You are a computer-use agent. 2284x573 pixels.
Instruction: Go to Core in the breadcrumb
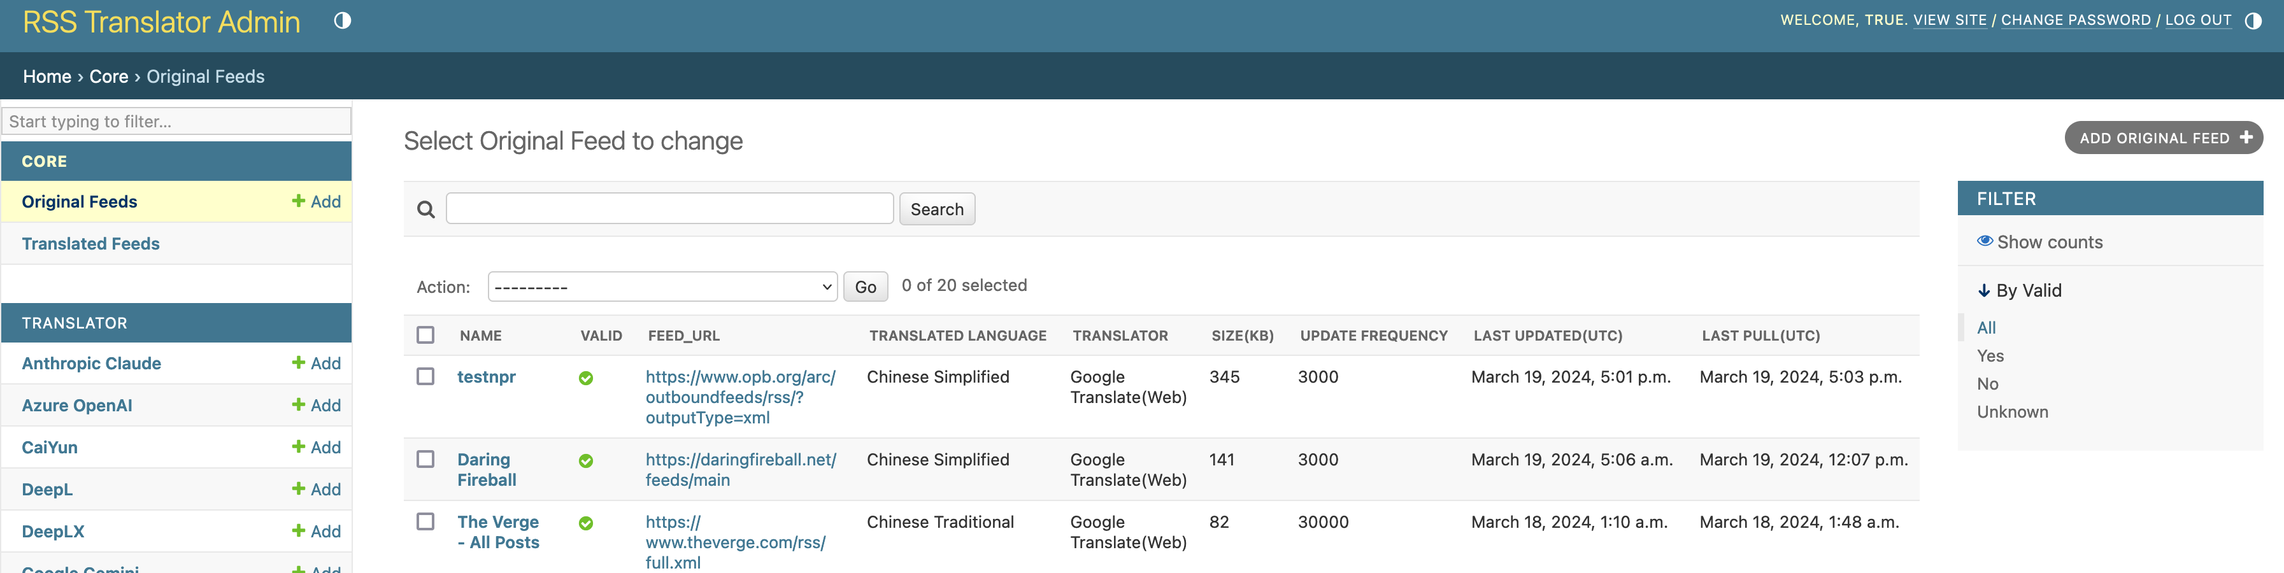tap(108, 77)
